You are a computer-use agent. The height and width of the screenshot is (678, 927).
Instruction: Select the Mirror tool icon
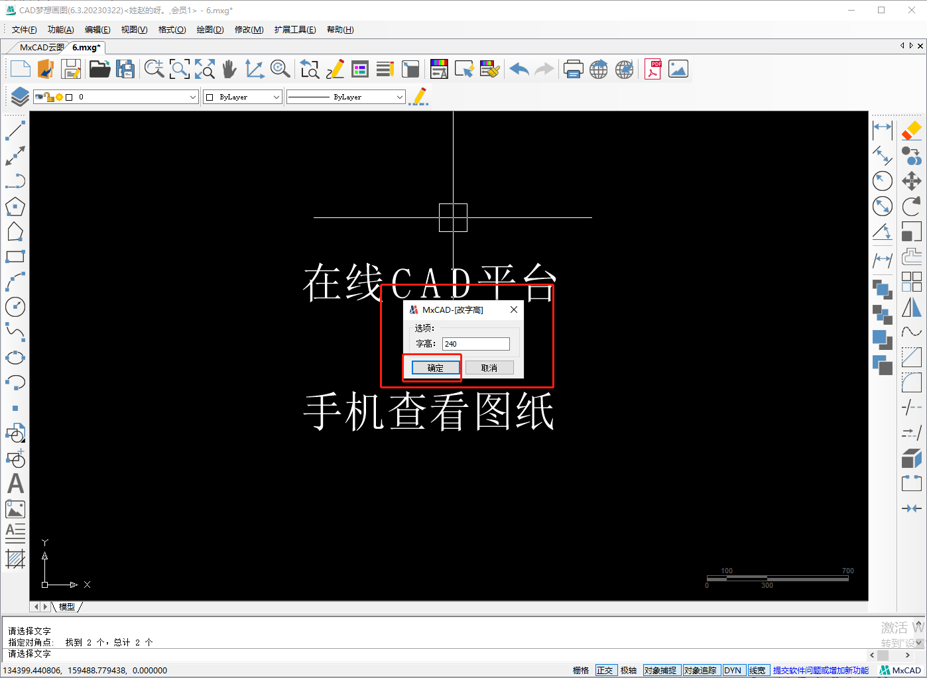tap(912, 308)
